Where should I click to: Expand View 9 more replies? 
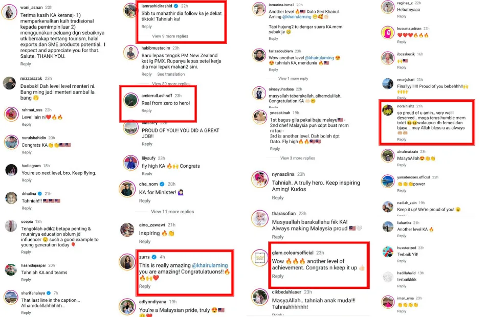point(170,36)
